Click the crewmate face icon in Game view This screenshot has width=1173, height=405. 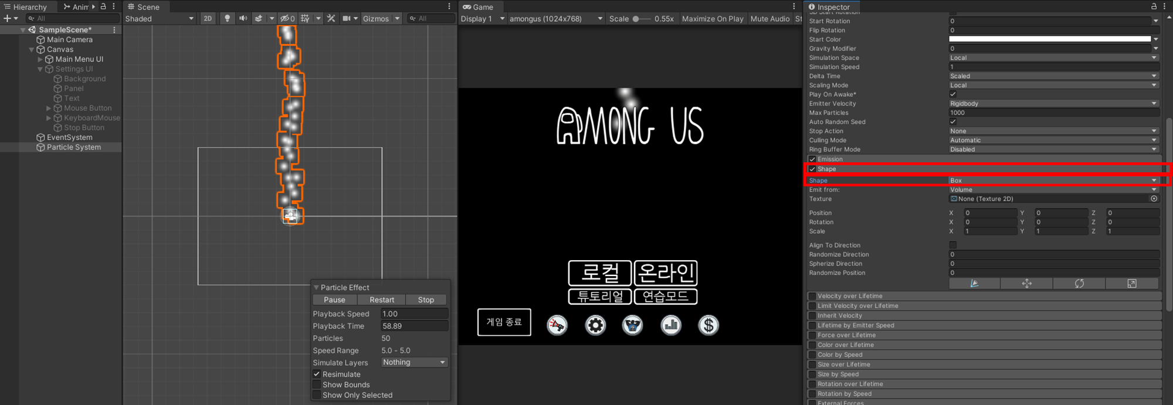[633, 325]
